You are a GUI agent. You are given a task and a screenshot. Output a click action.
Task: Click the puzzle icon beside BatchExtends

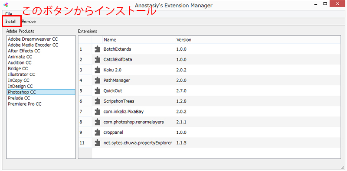(97, 49)
